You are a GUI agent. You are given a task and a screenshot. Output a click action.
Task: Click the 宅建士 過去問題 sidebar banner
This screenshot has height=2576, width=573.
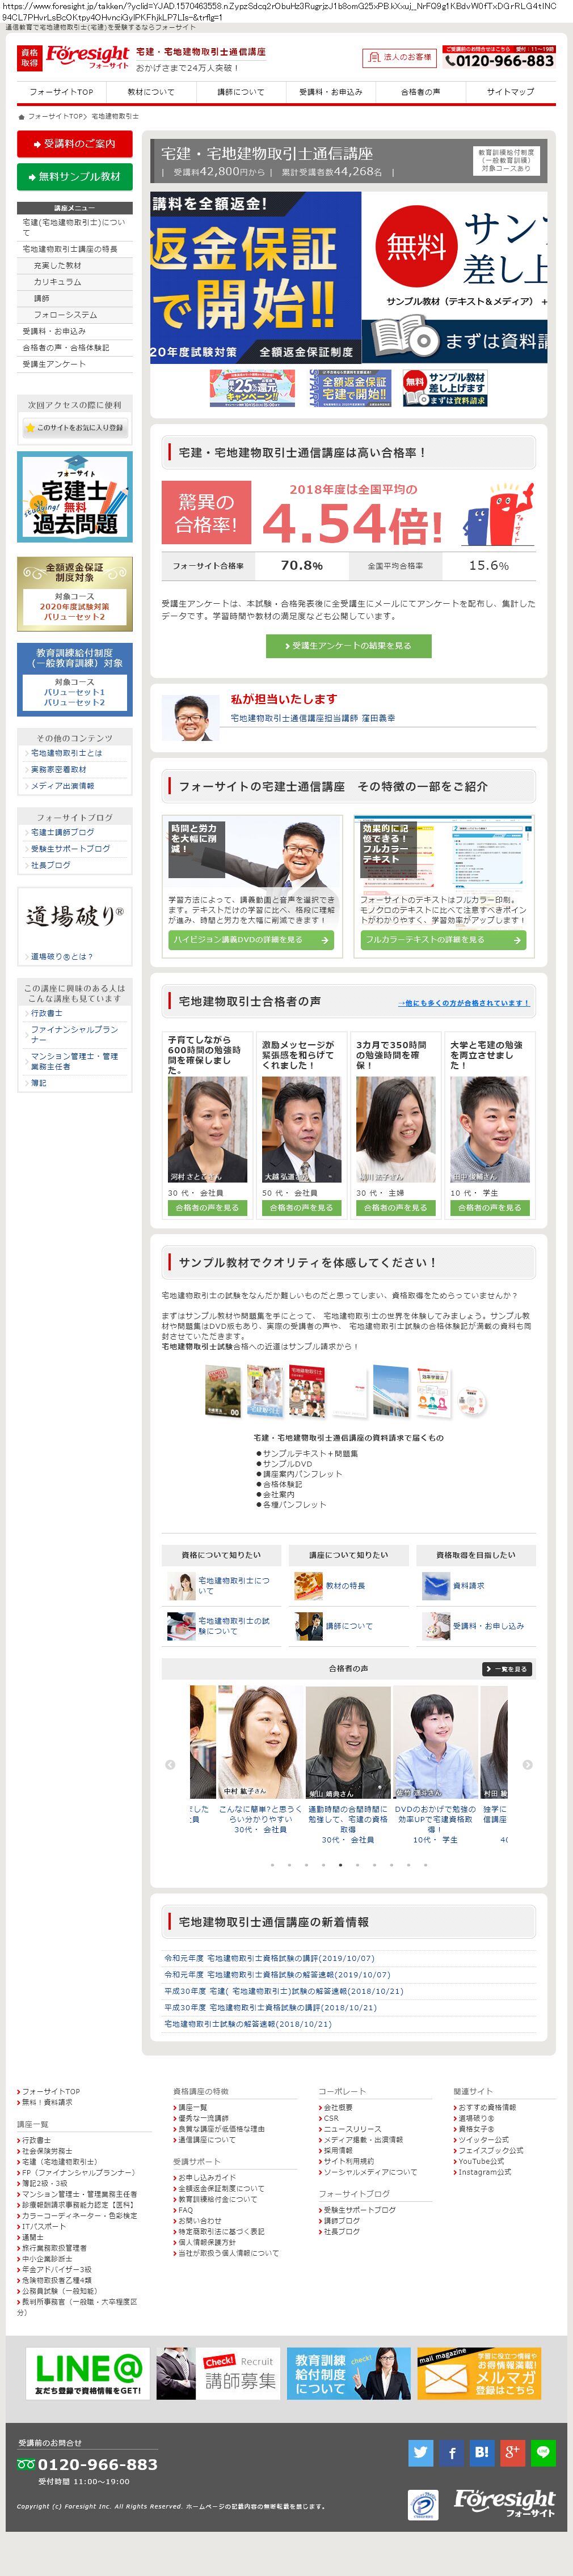click(x=74, y=497)
